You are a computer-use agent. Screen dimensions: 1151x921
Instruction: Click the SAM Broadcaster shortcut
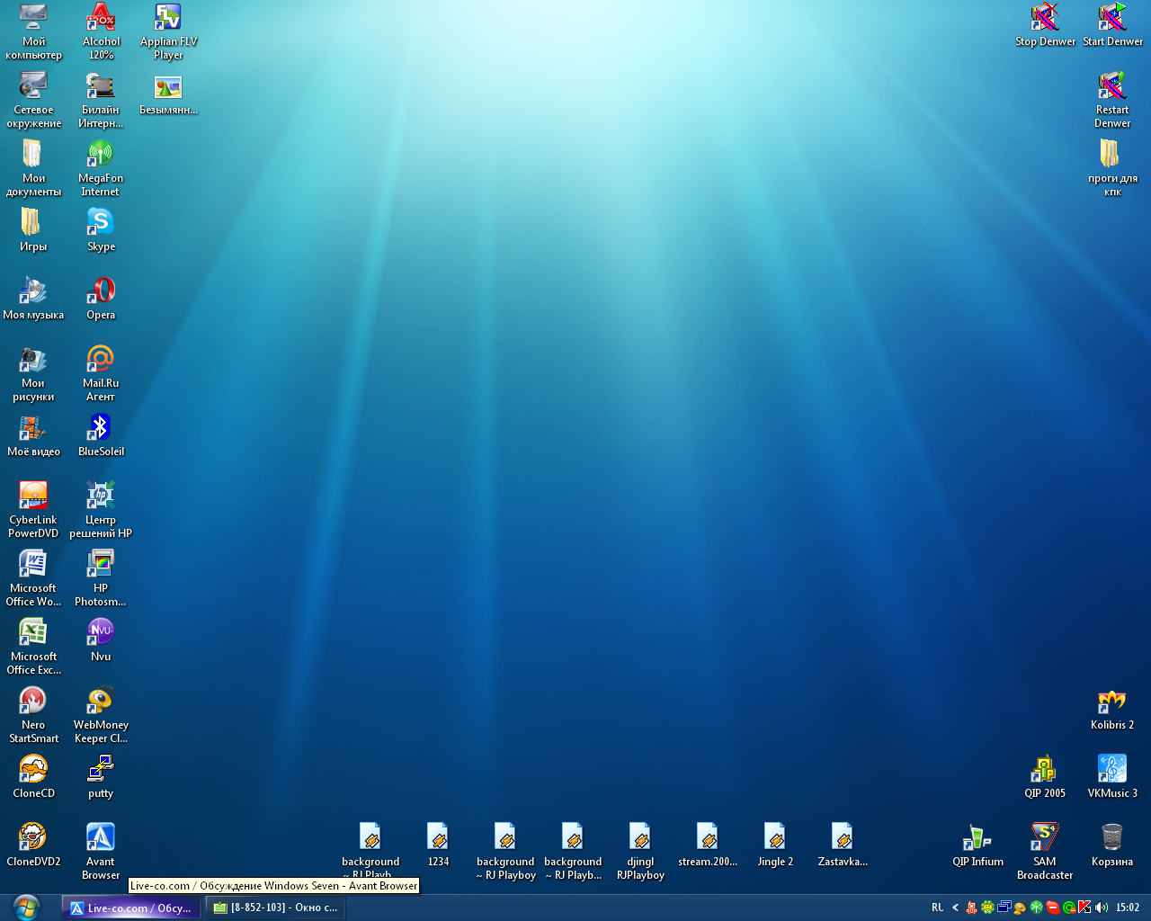1044,838
